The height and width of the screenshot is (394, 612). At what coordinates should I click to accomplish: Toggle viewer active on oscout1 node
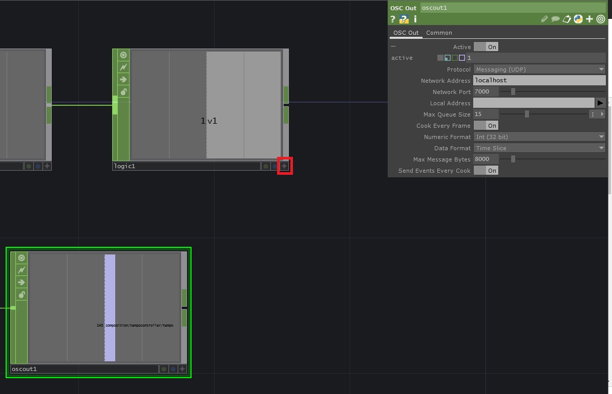coord(22,258)
